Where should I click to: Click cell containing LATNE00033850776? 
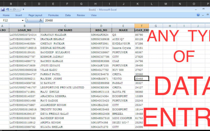(24, 39)
